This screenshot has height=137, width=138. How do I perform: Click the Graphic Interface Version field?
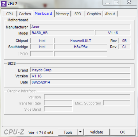[x=87, y=97]
